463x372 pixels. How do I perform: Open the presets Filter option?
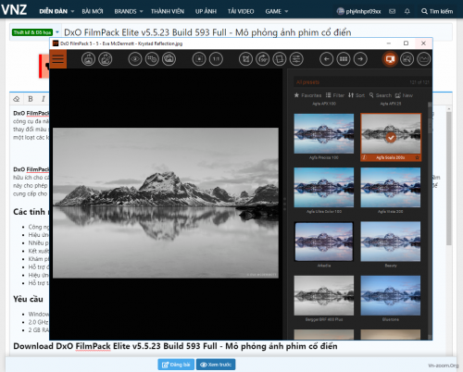pyautogui.click(x=335, y=95)
